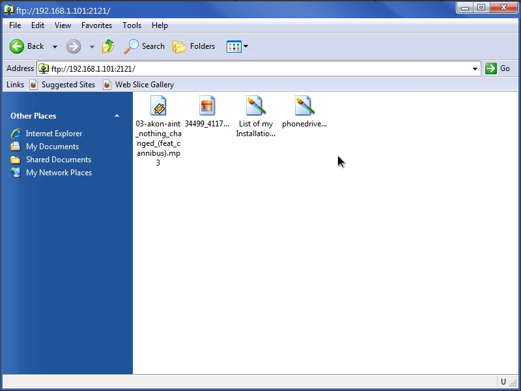Click the Suggested Sites favicon

click(34, 85)
